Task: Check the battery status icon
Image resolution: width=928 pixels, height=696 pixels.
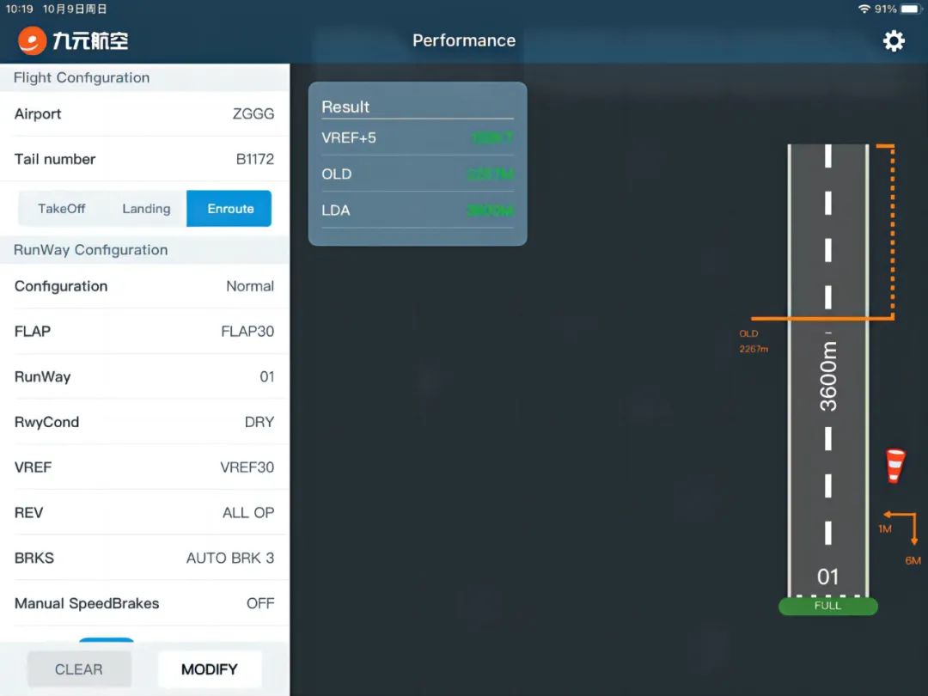Action: pyautogui.click(x=910, y=9)
